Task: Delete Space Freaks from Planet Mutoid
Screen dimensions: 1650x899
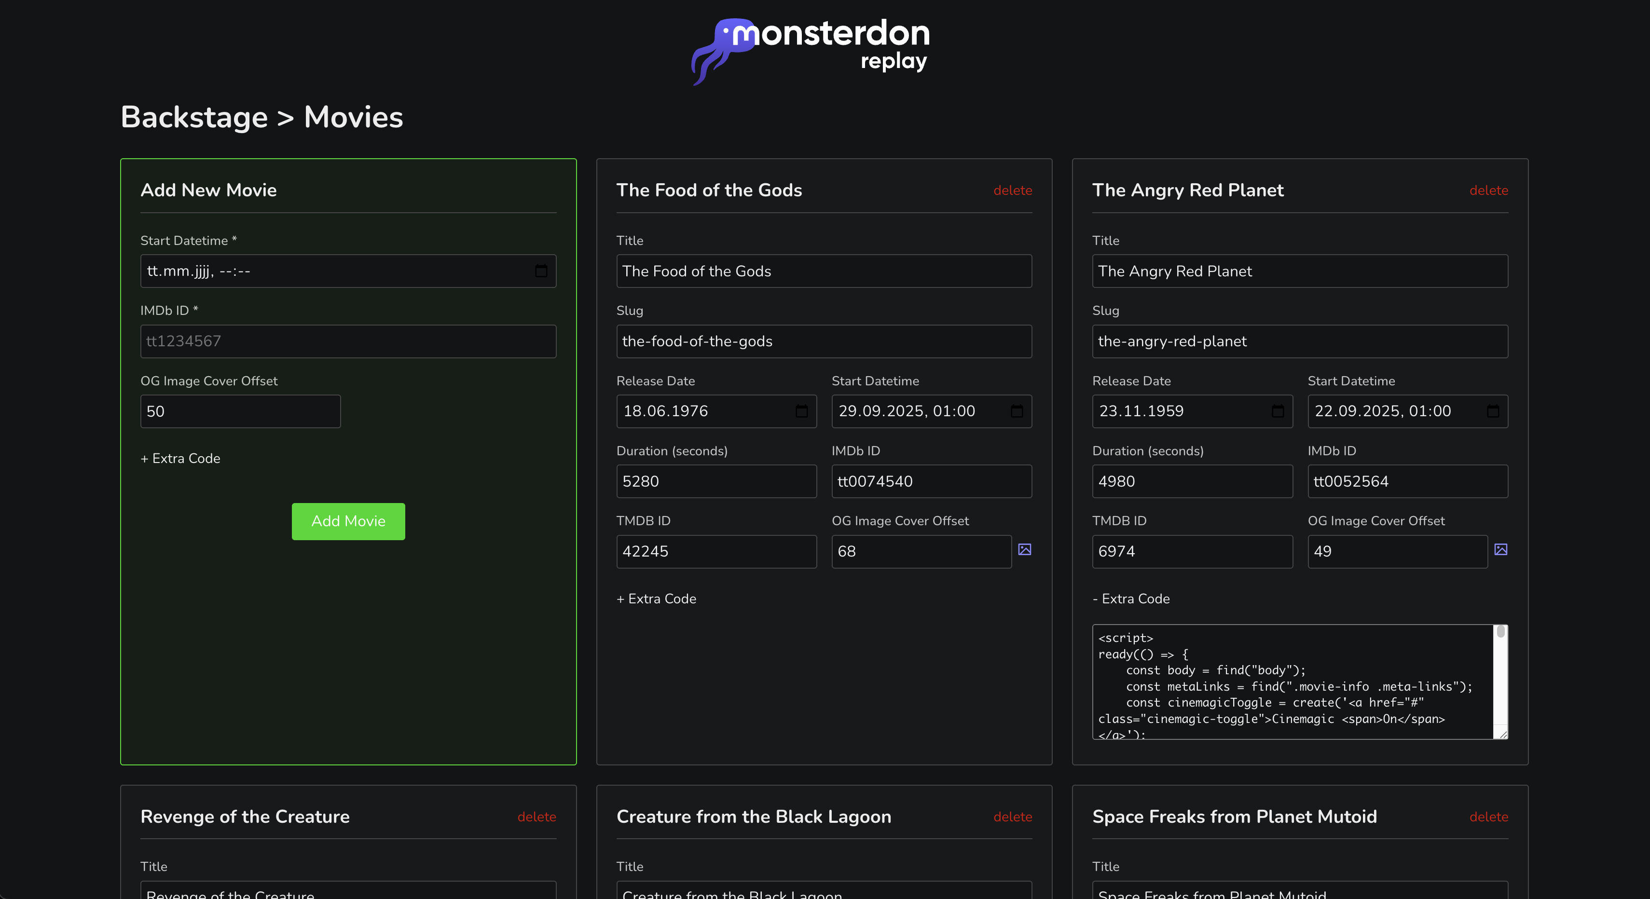Action: pyautogui.click(x=1488, y=817)
